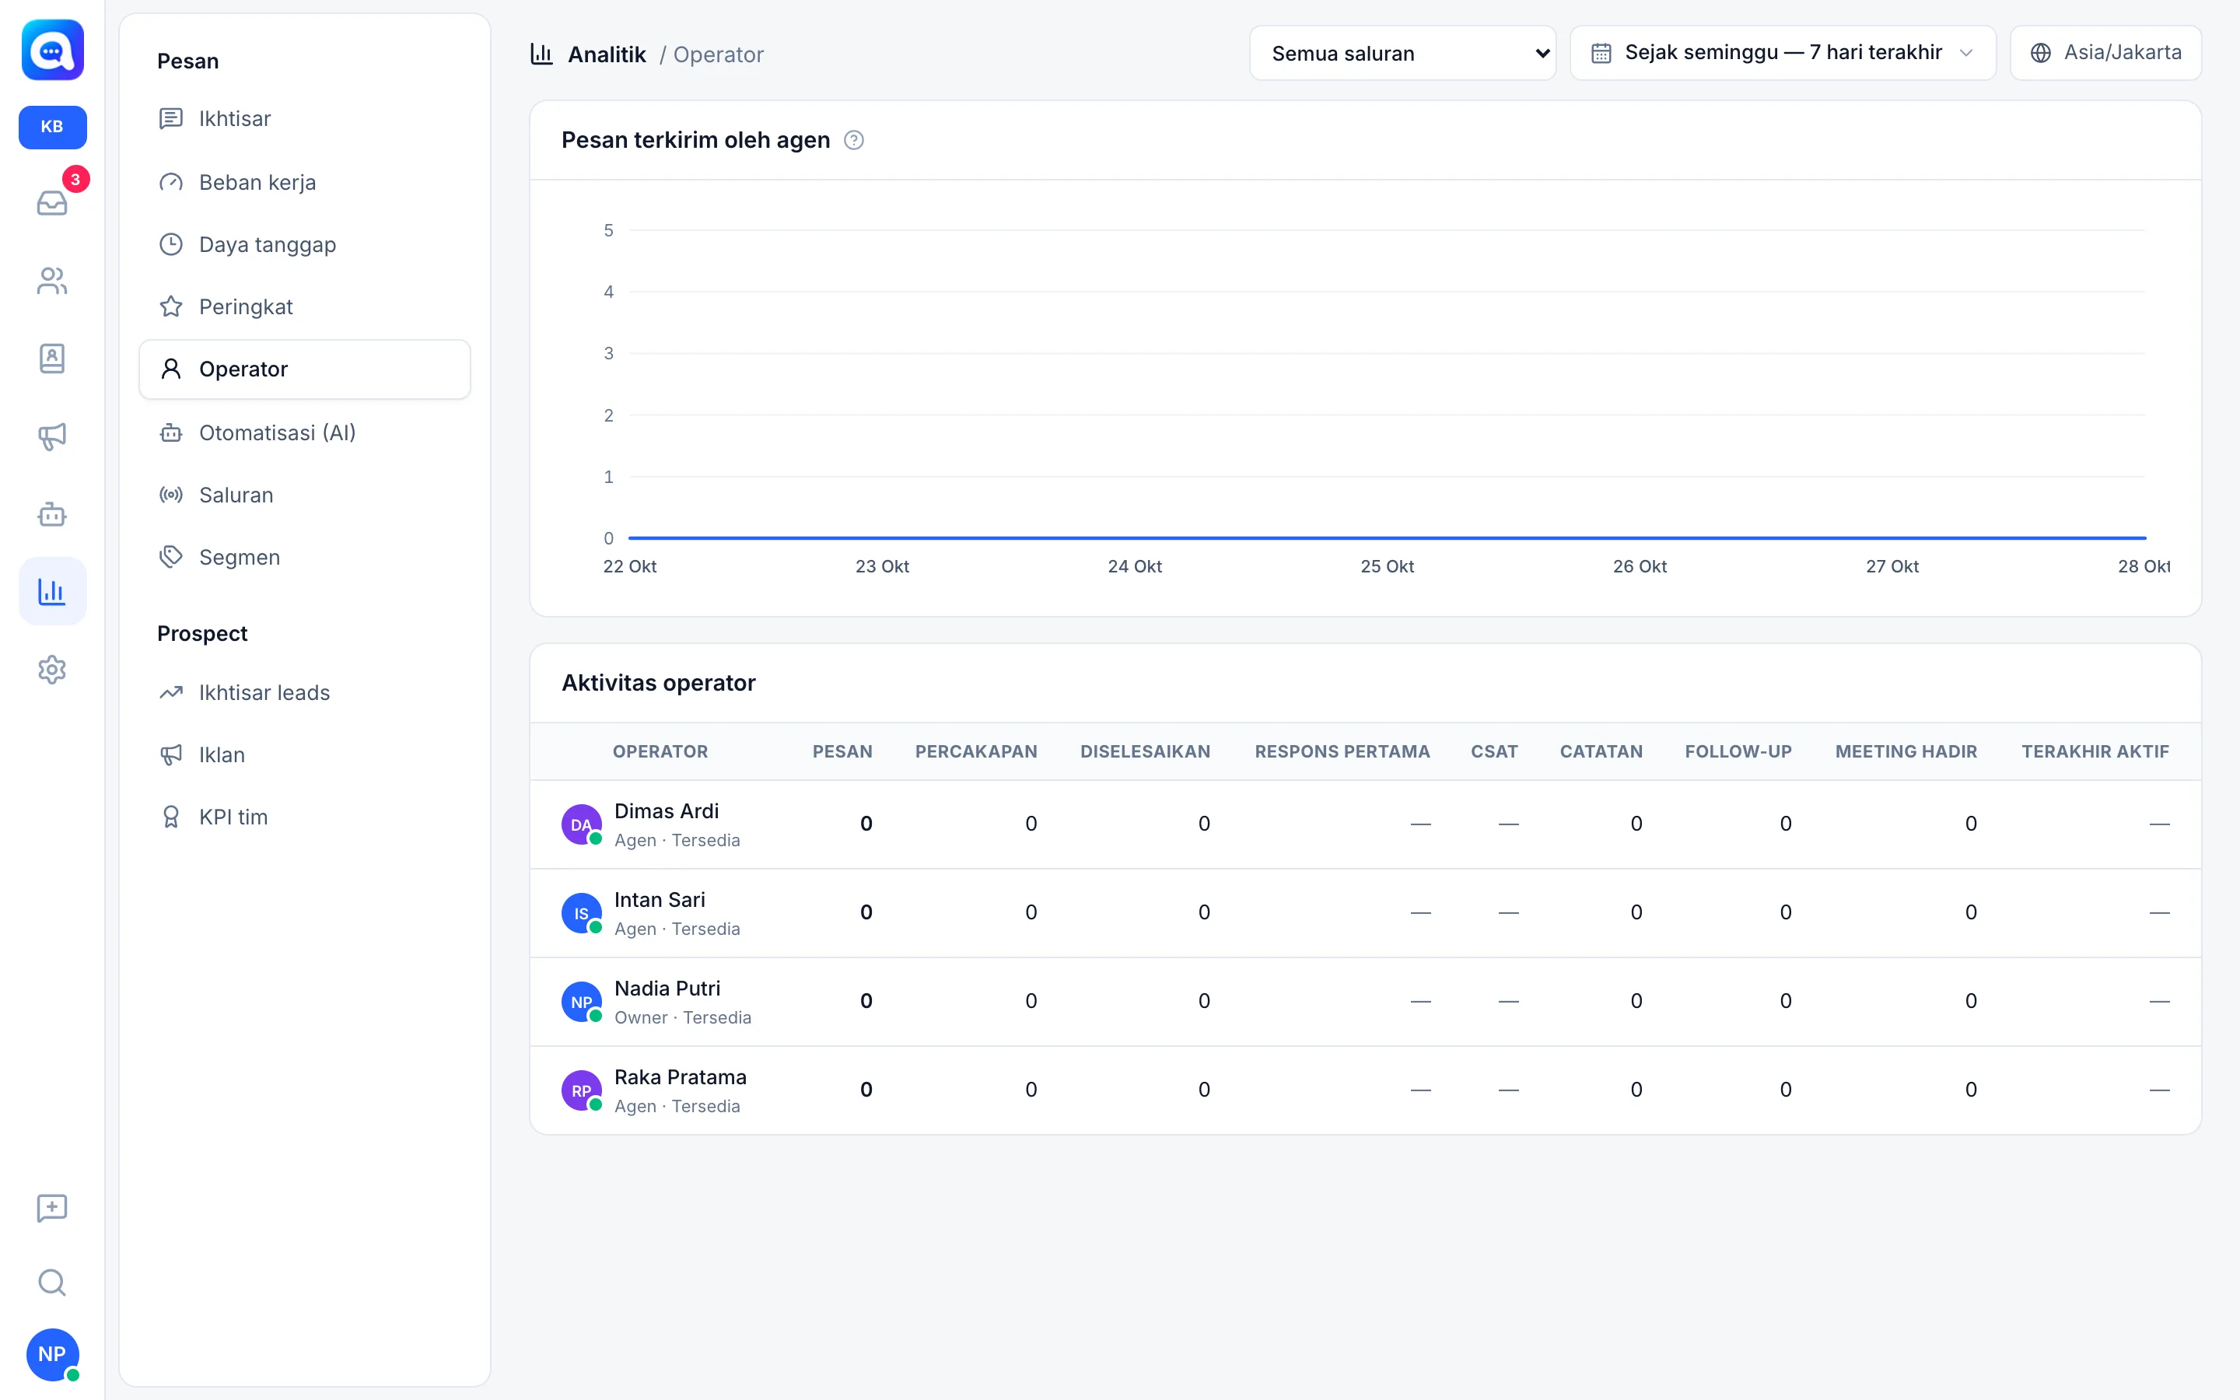Image resolution: width=2240 pixels, height=1400 pixels.
Task: Go to the Saluran menu item
Action: tap(305, 495)
